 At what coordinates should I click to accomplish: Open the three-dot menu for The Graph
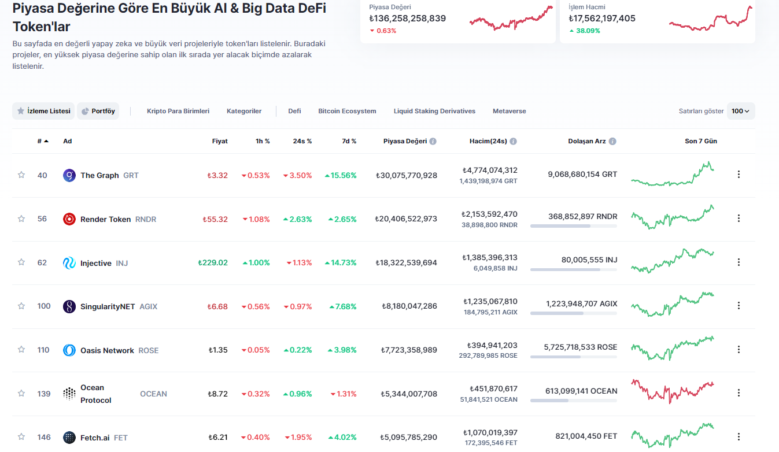click(x=739, y=174)
